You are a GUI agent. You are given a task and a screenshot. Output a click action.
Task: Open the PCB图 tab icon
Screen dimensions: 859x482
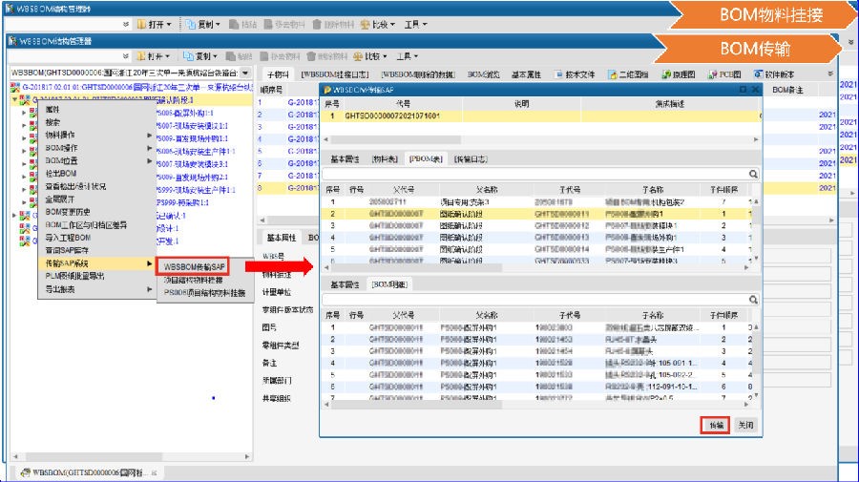tap(712, 73)
